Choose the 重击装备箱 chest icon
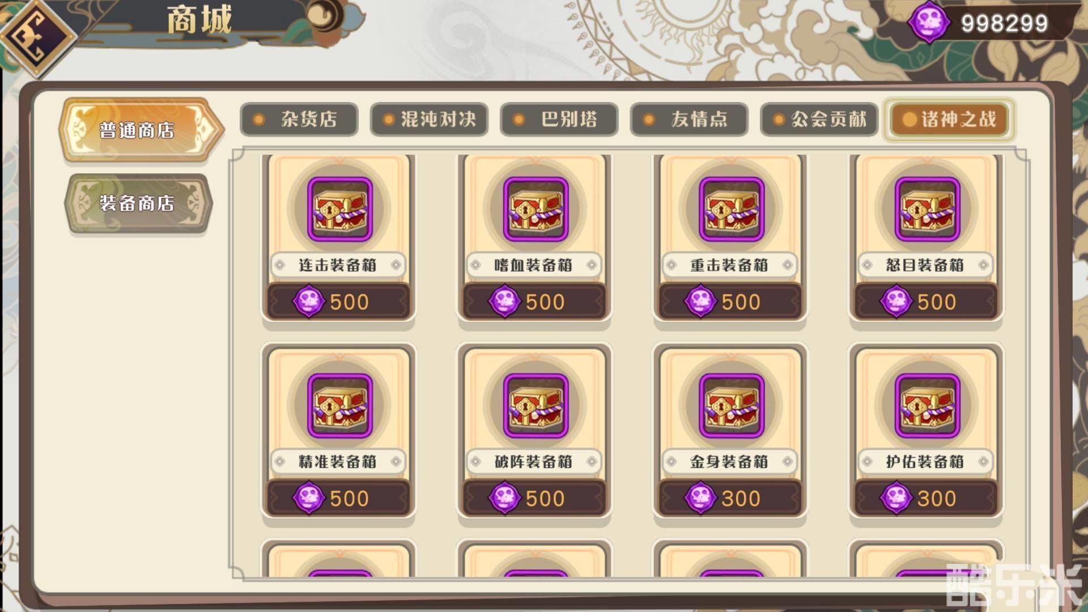The height and width of the screenshot is (612, 1088). pyautogui.click(x=732, y=209)
